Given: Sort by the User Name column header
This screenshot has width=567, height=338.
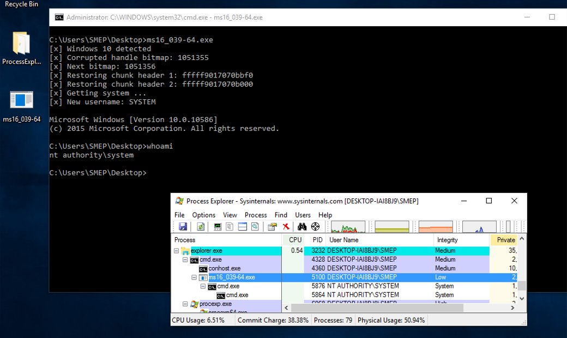Looking at the screenshot, I should tap(380, 240).
